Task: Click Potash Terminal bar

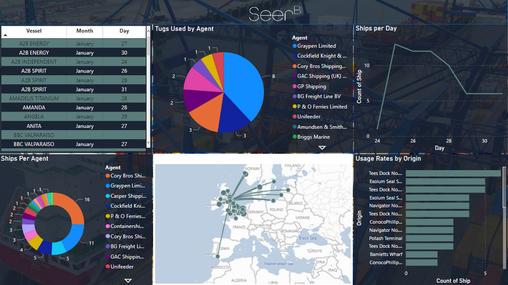Action: 430,238
